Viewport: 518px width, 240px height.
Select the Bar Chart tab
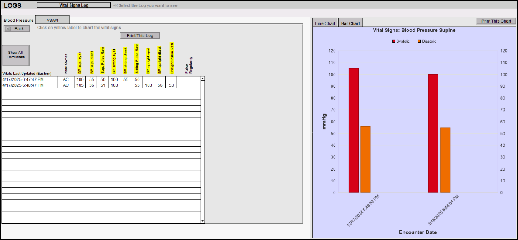click(350, 23)
